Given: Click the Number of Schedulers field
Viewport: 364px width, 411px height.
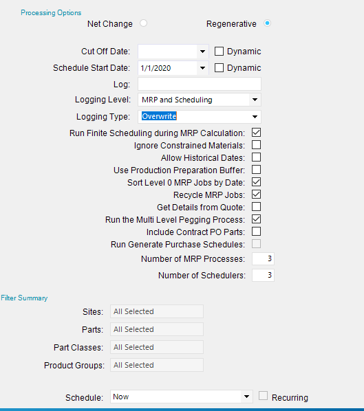Looking at the screenshot, I should (263, 275).
